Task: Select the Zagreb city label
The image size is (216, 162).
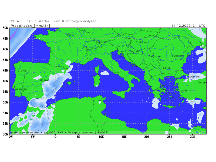Action: coord(134,51)
